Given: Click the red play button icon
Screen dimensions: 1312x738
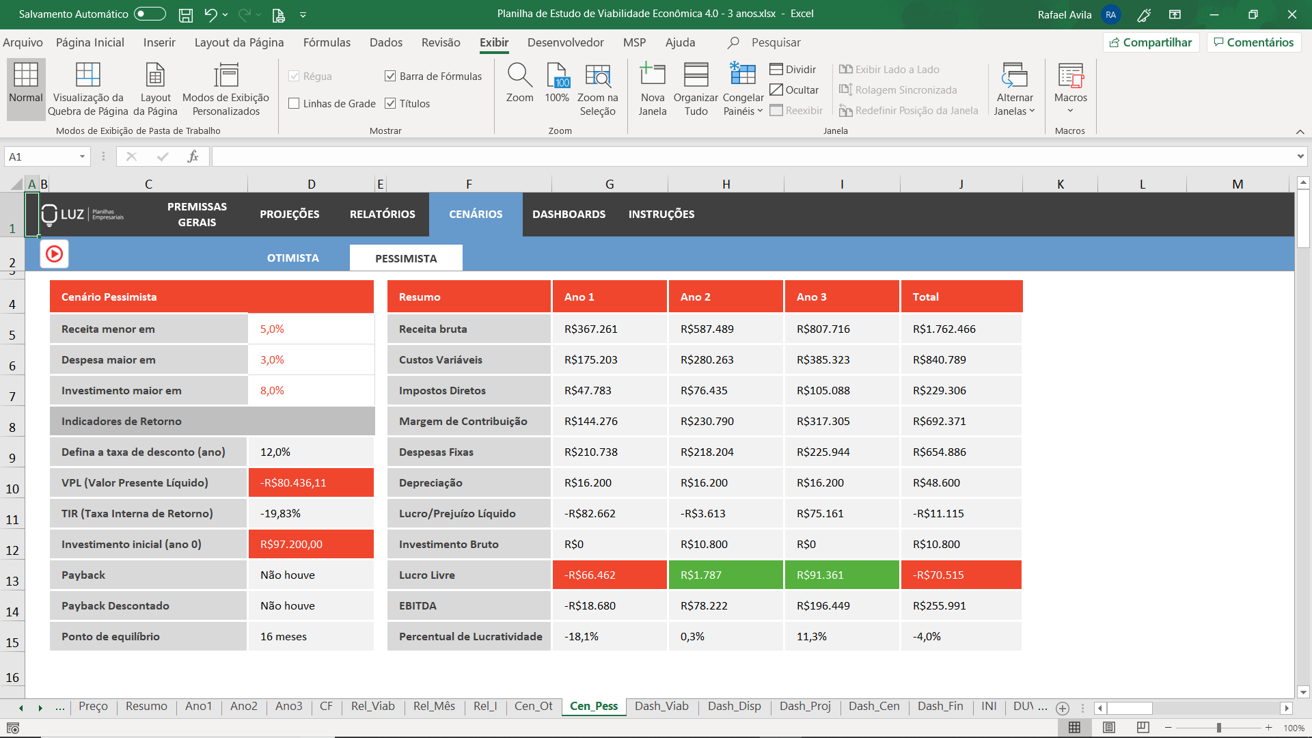Looking at the screenshot, I should click(54, 254).
